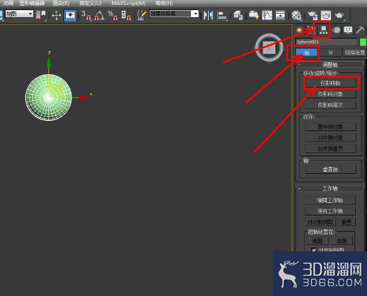Open the 图形编辑器 menu
This screenshot has height=296, width=367.
pos(32,3)
